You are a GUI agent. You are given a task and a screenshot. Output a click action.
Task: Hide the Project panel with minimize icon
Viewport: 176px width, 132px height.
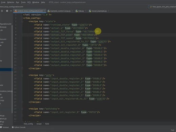(x=11, y=11)
